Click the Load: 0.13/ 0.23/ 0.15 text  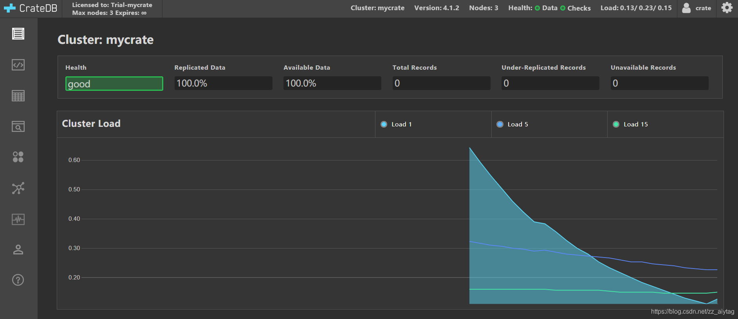636,8
